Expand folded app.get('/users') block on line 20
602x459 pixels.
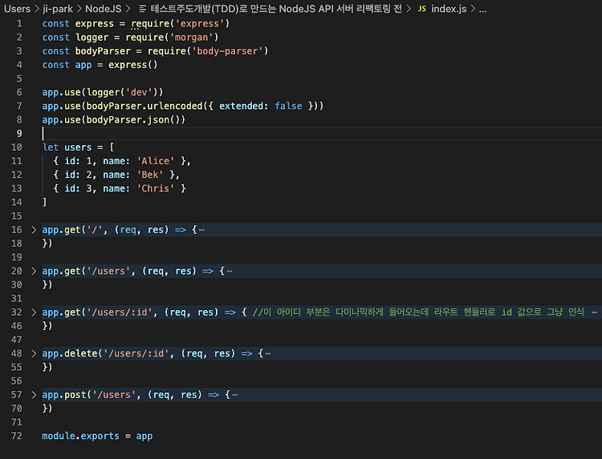click(34, 272)
